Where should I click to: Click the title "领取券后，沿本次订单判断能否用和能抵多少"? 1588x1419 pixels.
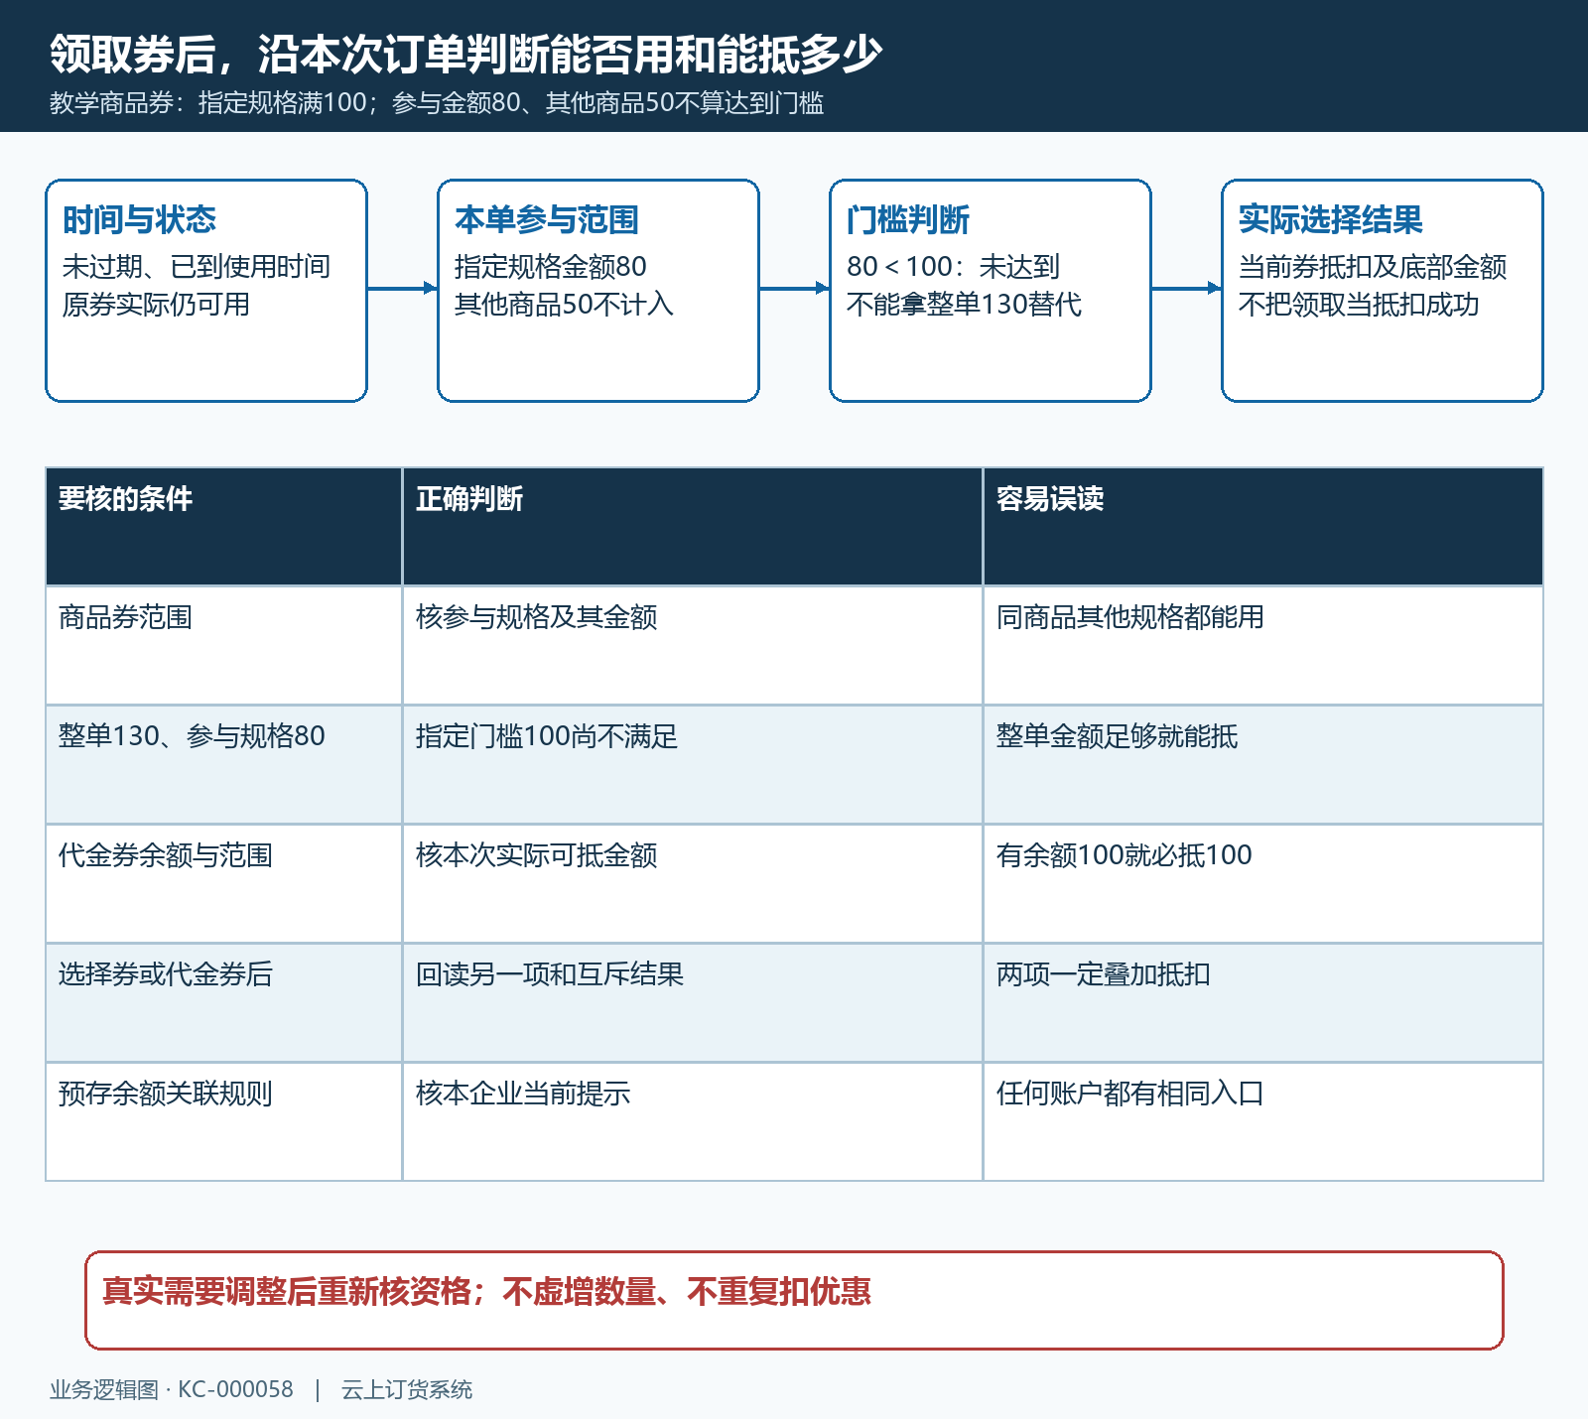pos(465,54)
